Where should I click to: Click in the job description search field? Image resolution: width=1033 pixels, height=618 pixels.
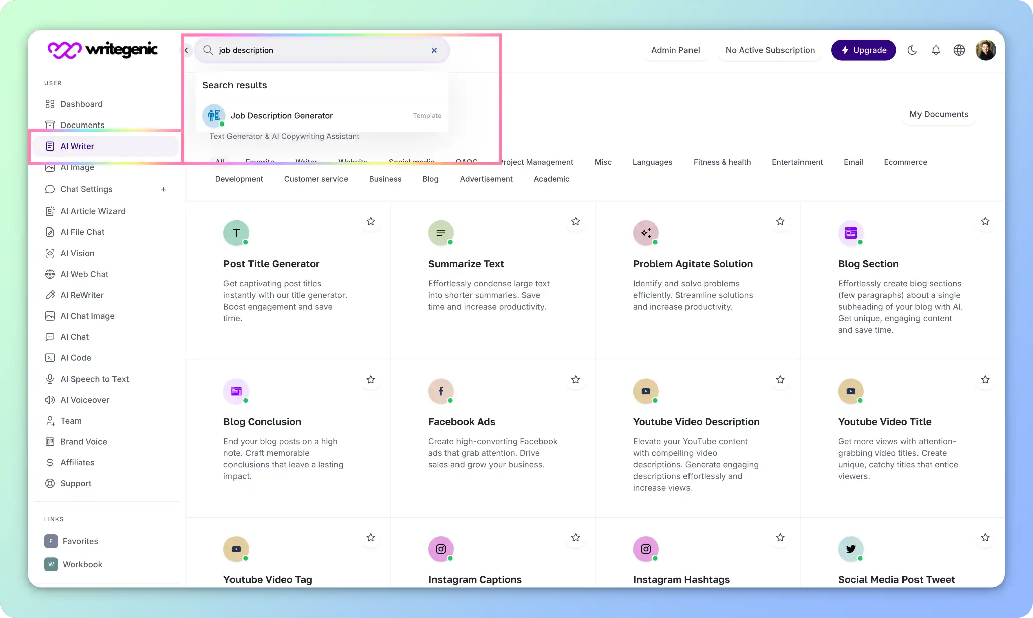tap(322, 50)
